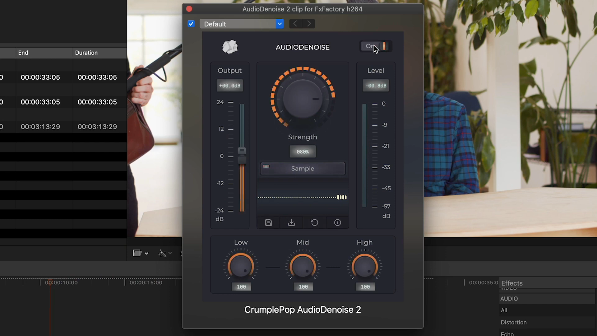Click the Mid frequency knob
This screenshot has height=336, width=597.
pos(303,266)
